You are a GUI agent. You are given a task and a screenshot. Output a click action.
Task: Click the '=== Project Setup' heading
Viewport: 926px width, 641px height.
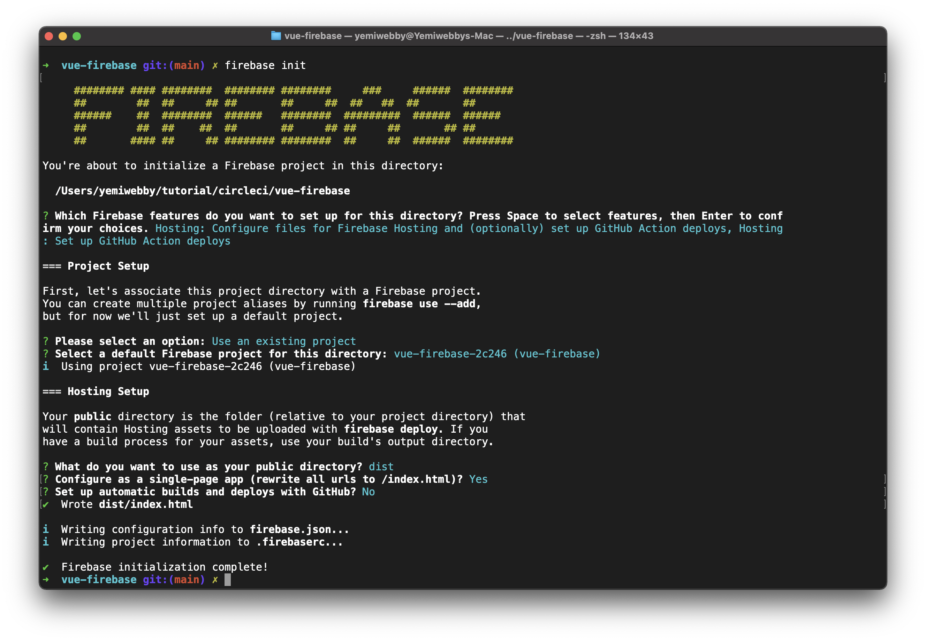(x=96, y=266)
